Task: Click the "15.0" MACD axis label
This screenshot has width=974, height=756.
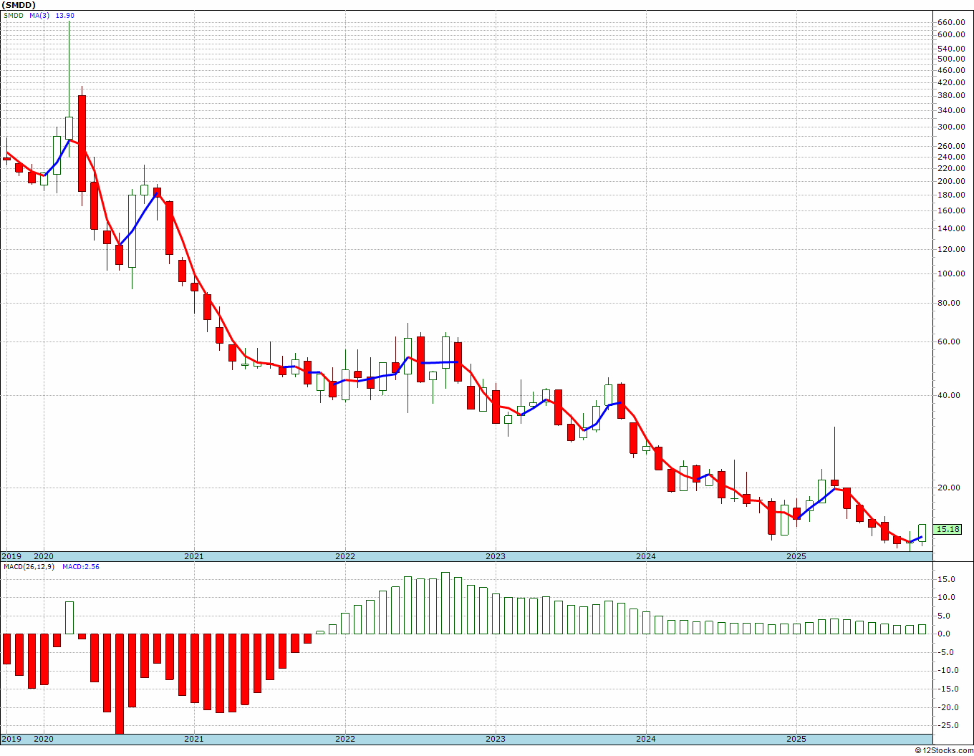Action: click(x=947, y=579)
